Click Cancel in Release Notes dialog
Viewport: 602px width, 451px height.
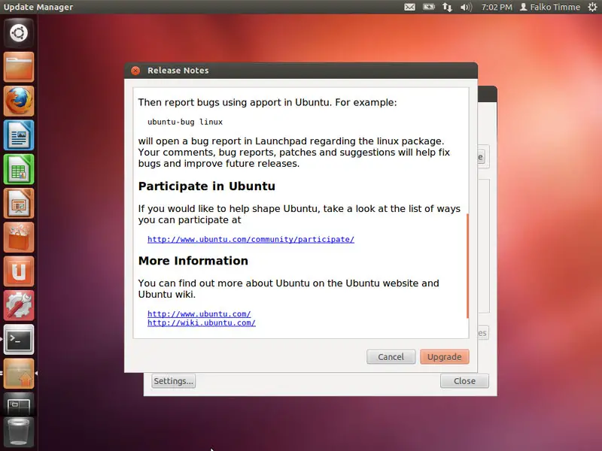[x=391, y=357]
